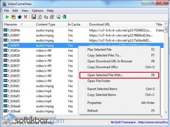Click the Properties toolbar icon
This screenshot has height=127, width=170.
[52, 17]
